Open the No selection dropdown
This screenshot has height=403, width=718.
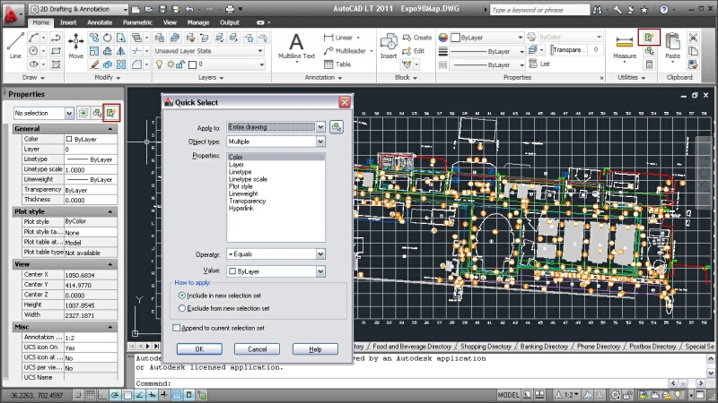[69, 113]
